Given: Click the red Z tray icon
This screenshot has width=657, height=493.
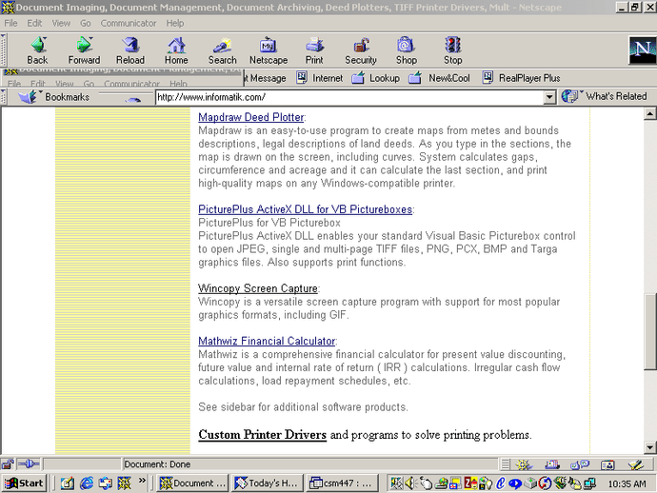Looking at the screenshot, I should click(x=470, y=483).
